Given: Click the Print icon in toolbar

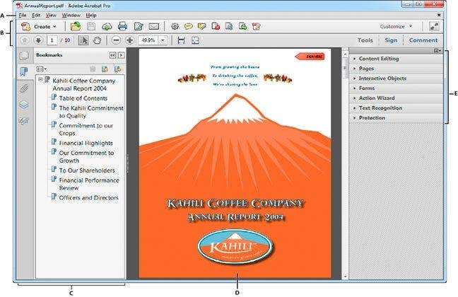Looking at the screenshot, I should pos(123,26).
